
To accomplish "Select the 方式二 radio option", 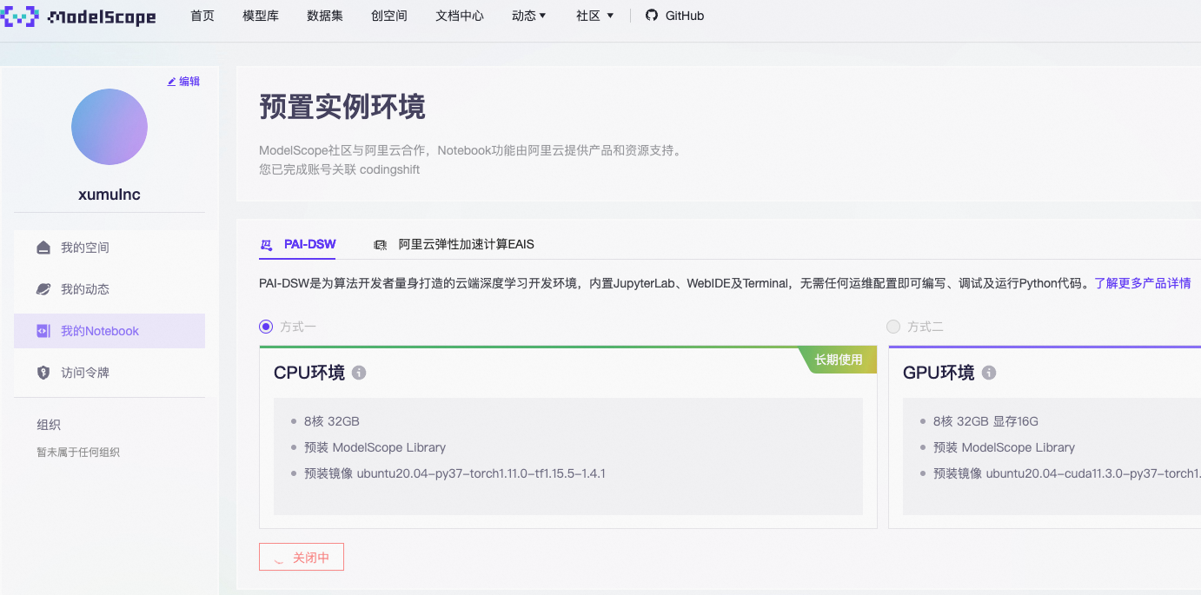I will click(x=893, y=326).
